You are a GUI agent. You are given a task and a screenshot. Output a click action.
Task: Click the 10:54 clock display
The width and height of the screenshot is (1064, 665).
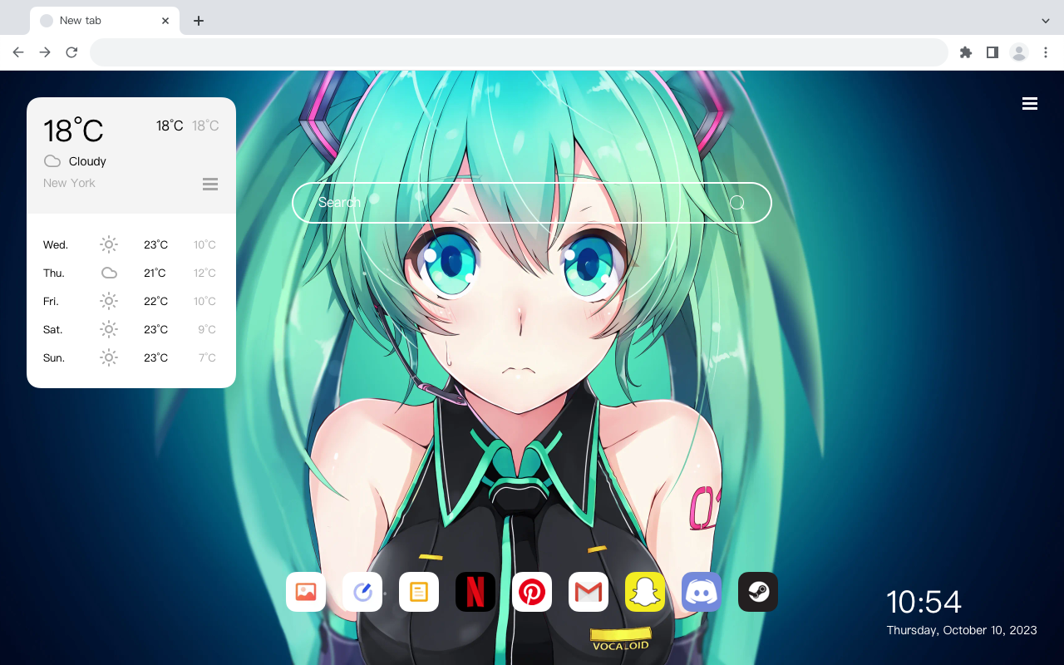(924, 602)
